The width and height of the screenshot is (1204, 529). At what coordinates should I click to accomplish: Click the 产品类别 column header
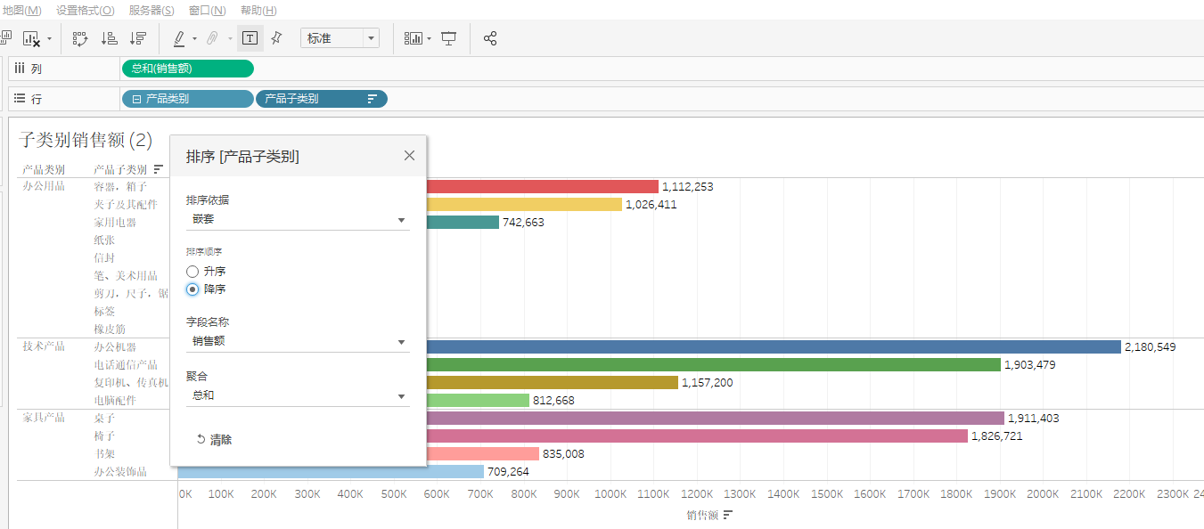pos(44,169)
